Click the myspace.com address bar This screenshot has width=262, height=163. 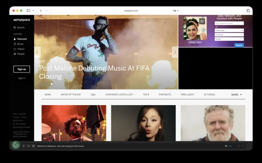[x=131, y=11]
